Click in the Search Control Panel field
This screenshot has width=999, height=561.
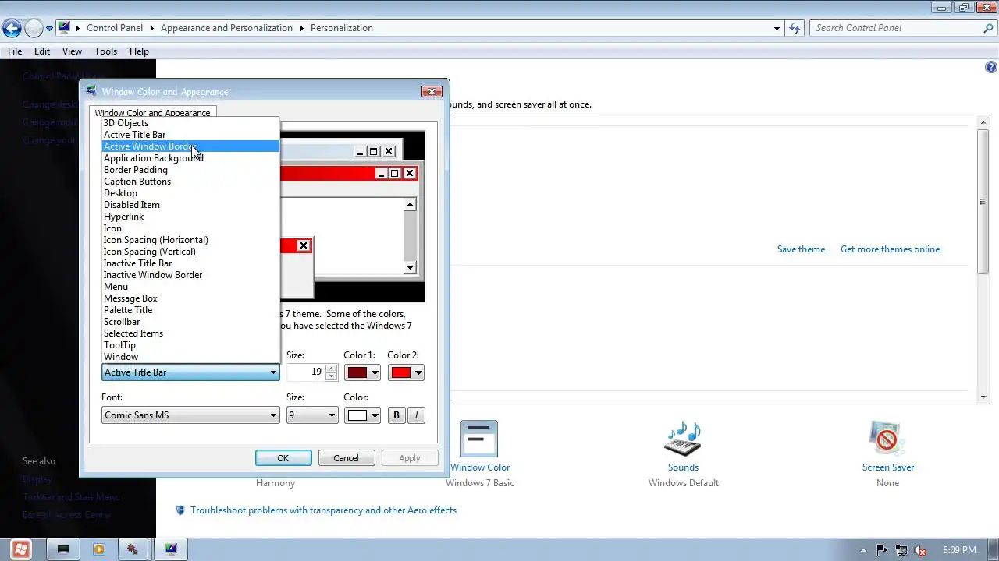895,28
